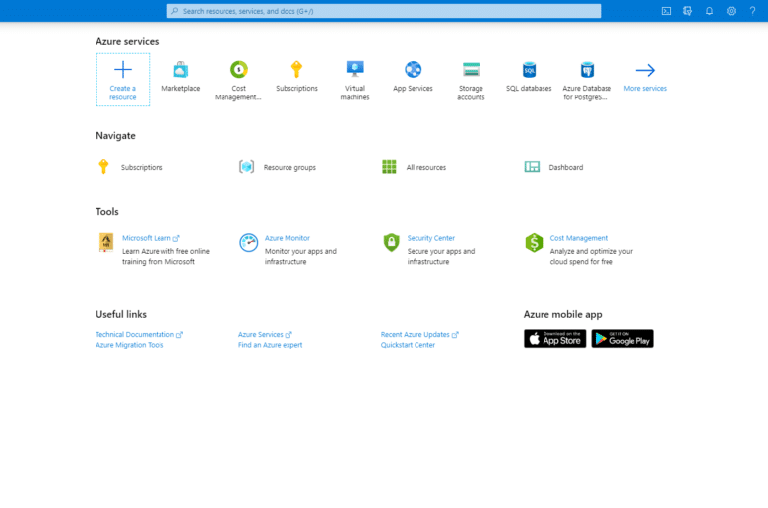Image resolution: width=768 pixels, height=508 pixels.
Task: Click the Resource groups cube icon
Action: [x=247, y=167]
